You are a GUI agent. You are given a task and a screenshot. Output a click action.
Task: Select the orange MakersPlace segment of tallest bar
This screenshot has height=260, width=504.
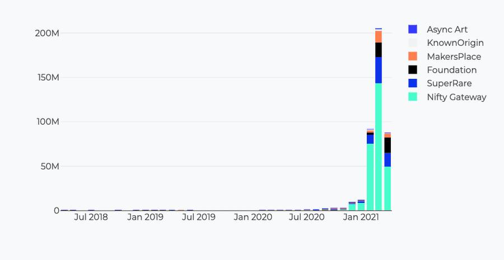point(379,36)
